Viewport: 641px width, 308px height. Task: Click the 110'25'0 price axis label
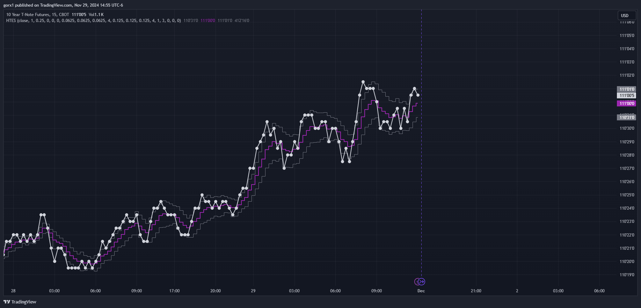627,195
